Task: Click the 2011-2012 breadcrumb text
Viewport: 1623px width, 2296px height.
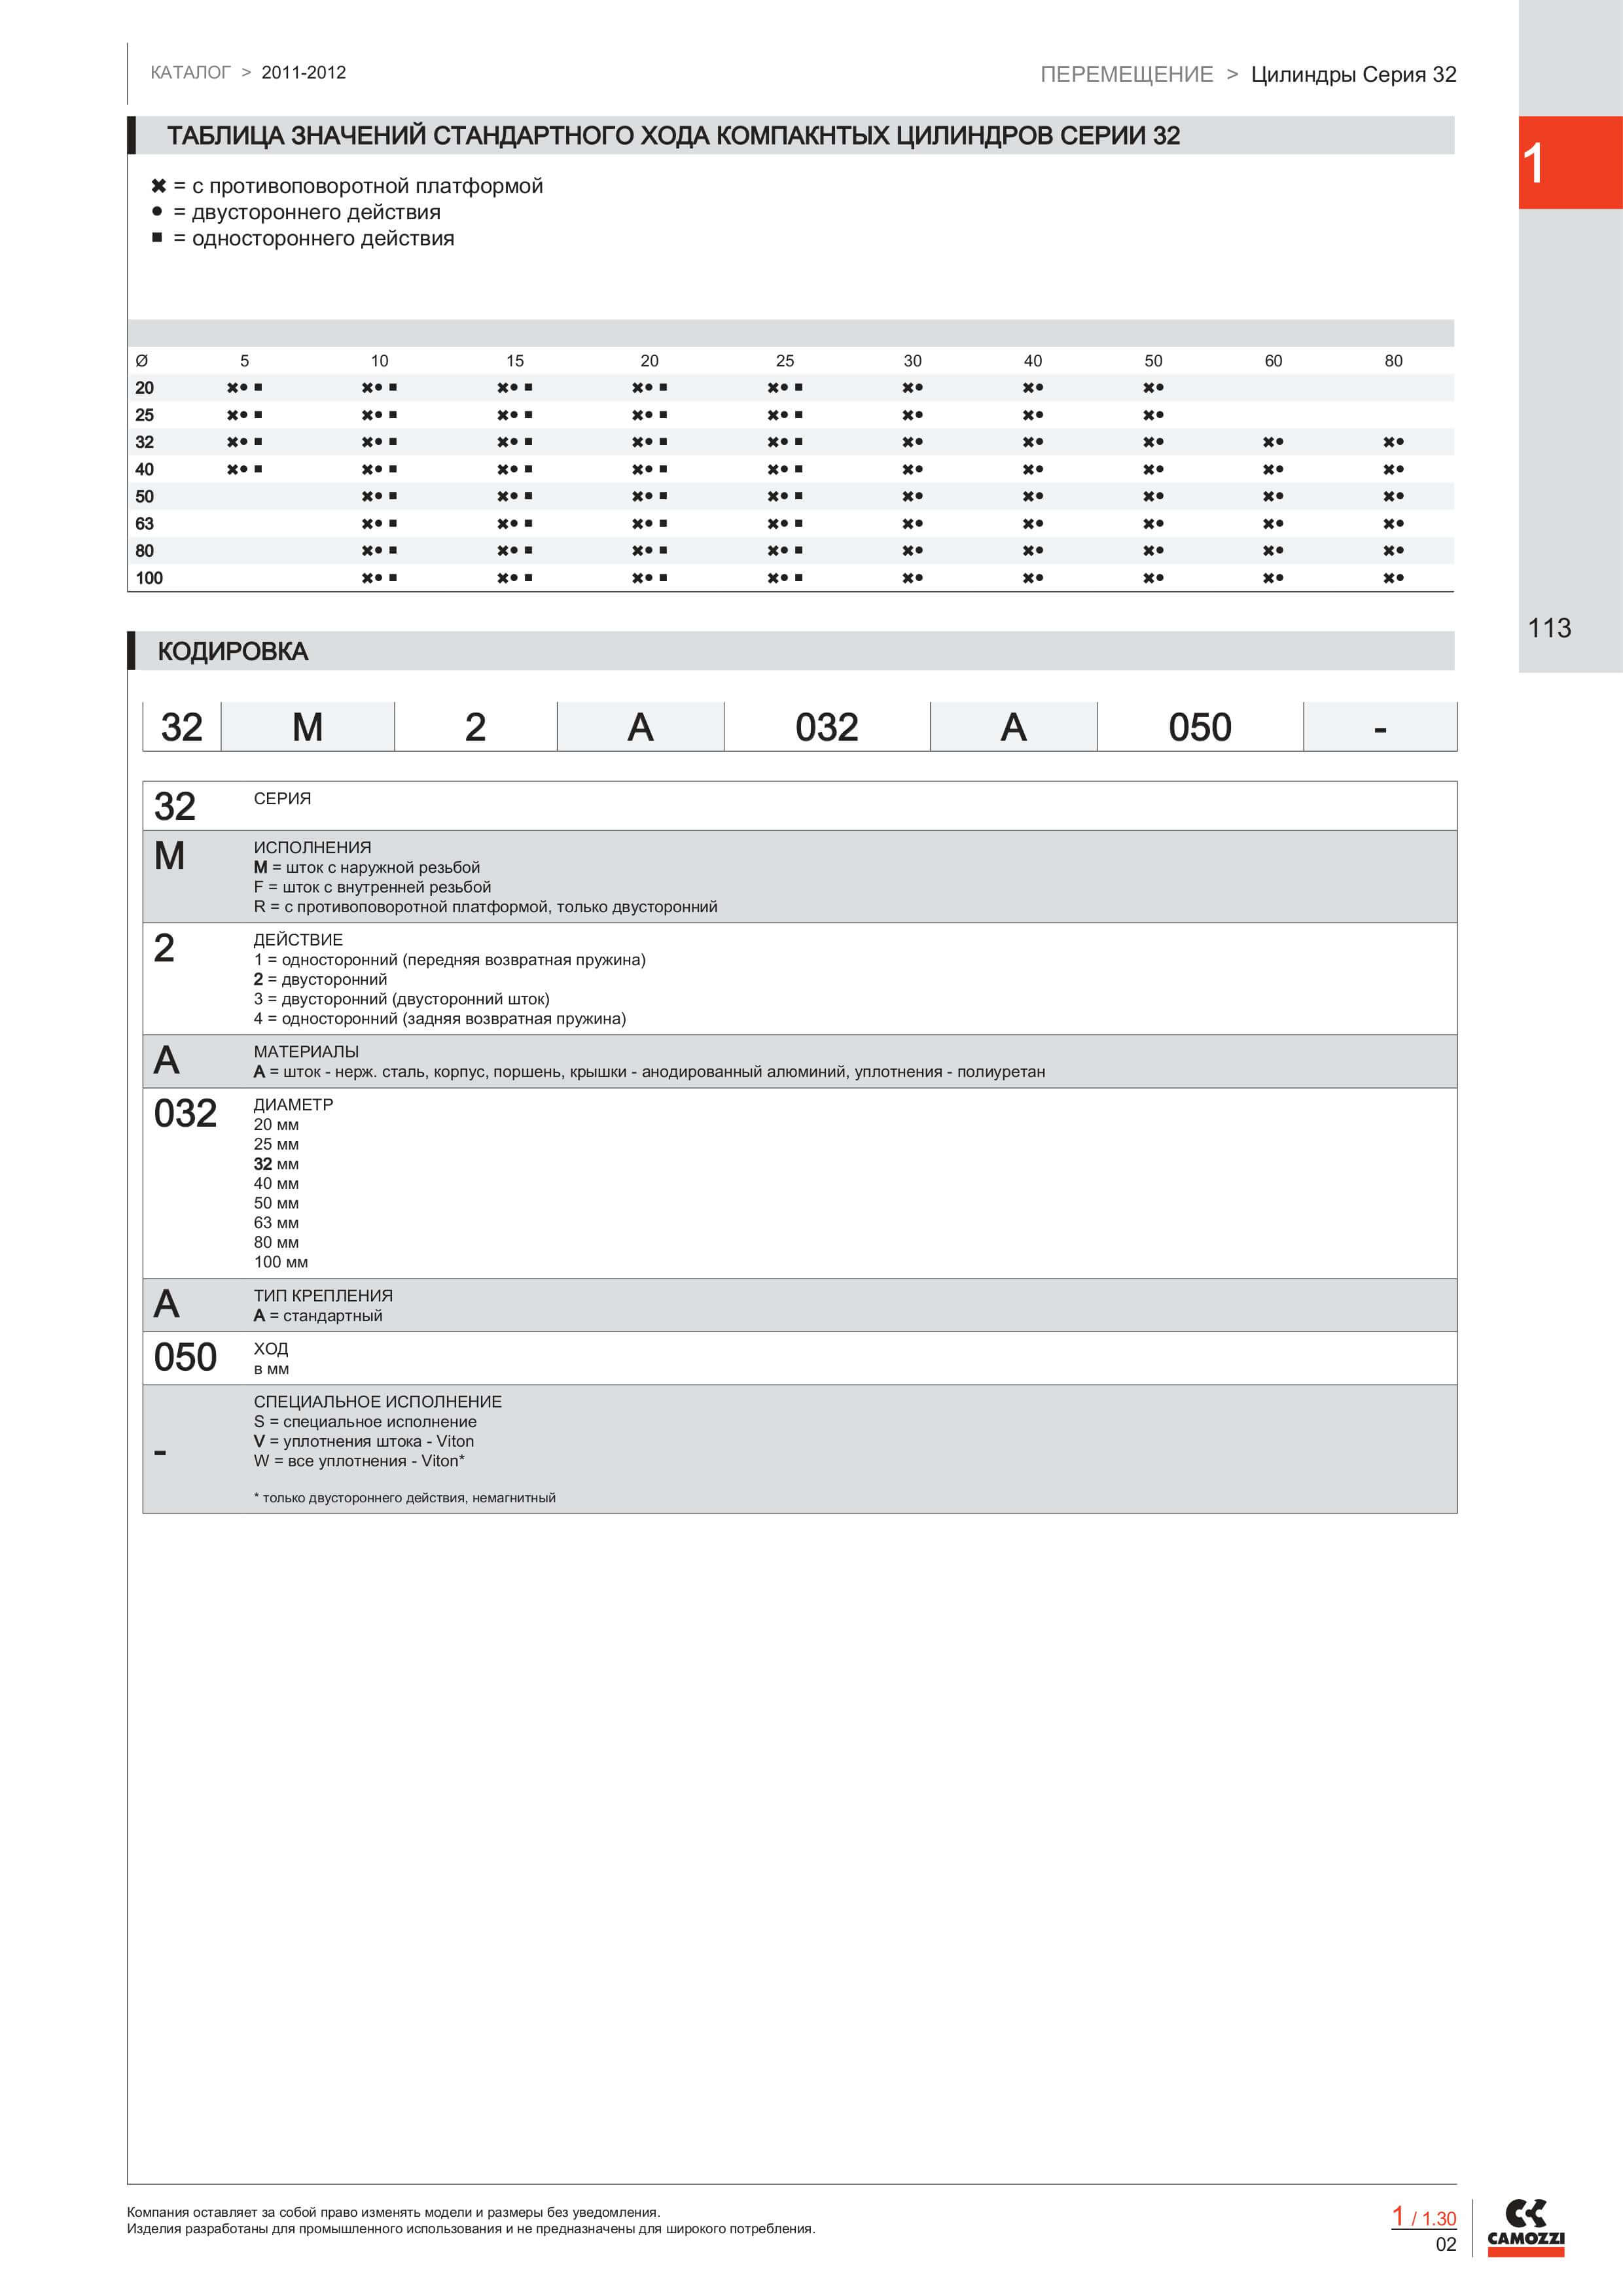Action: (x=303, y=73)
